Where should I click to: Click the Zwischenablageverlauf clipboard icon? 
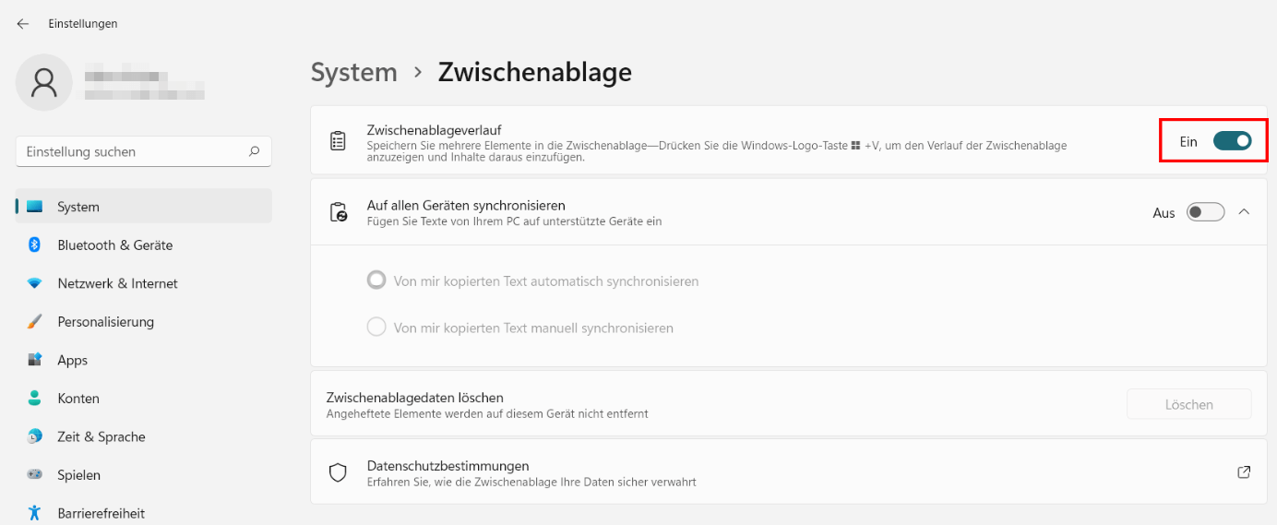coord(339,141)
